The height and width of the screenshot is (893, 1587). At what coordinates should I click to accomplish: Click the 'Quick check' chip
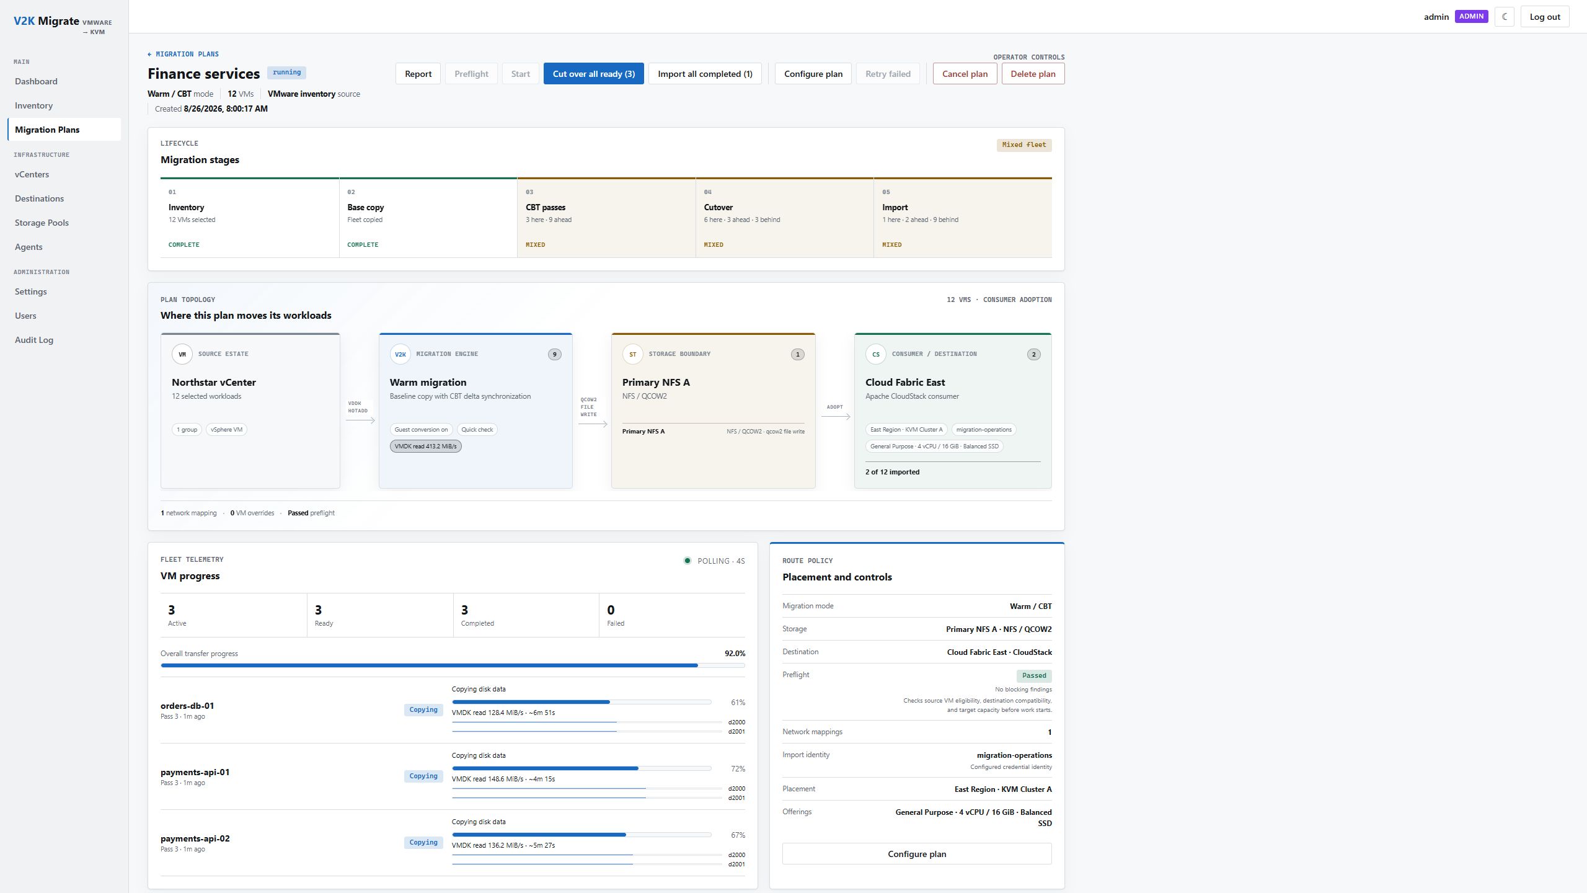click(x=477, y=430)
